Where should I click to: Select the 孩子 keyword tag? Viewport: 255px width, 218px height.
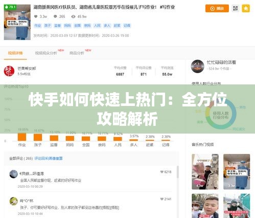pos(48,26)
